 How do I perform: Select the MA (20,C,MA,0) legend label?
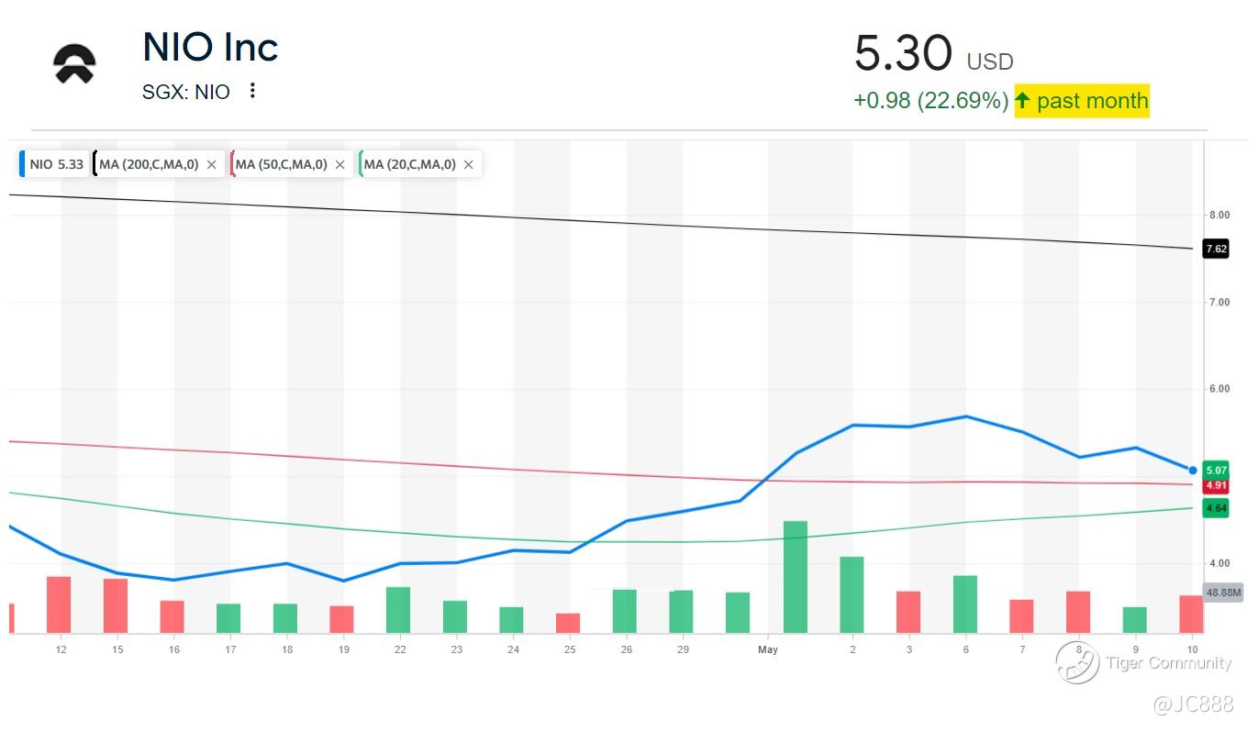409,164
